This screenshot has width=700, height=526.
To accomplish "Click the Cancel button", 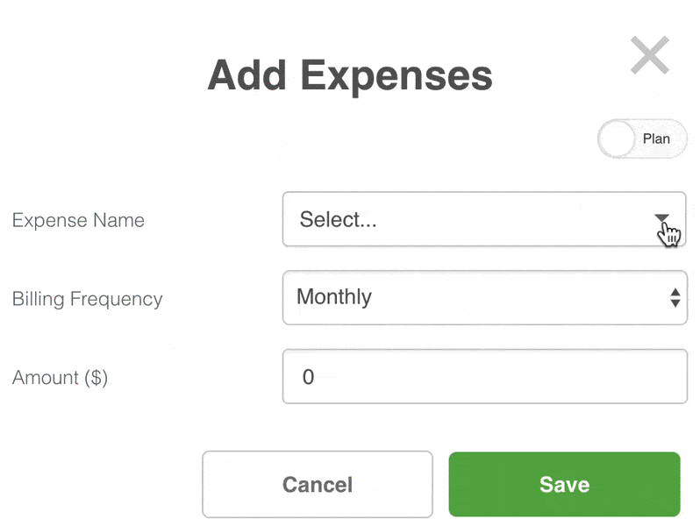I will tap(317, 485).
